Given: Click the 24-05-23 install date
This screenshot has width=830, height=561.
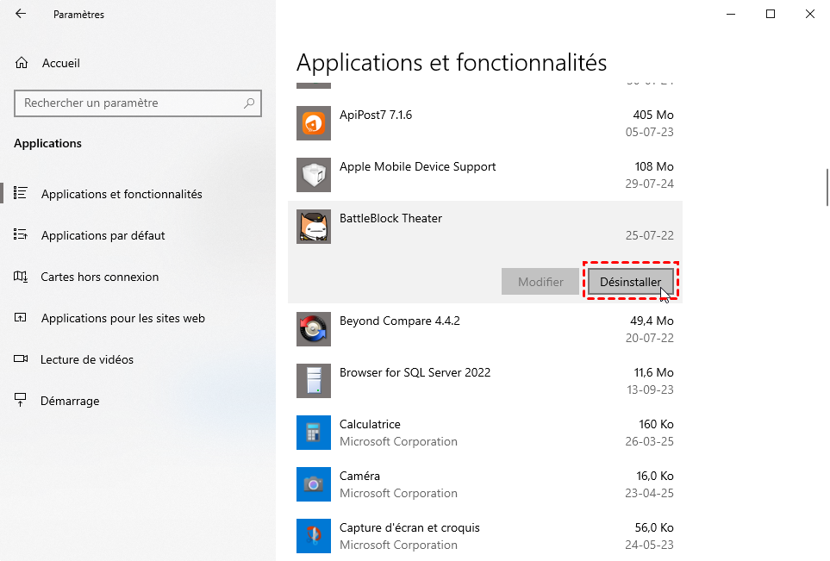Looking at the screenshot, I should [x=650, y=545].
